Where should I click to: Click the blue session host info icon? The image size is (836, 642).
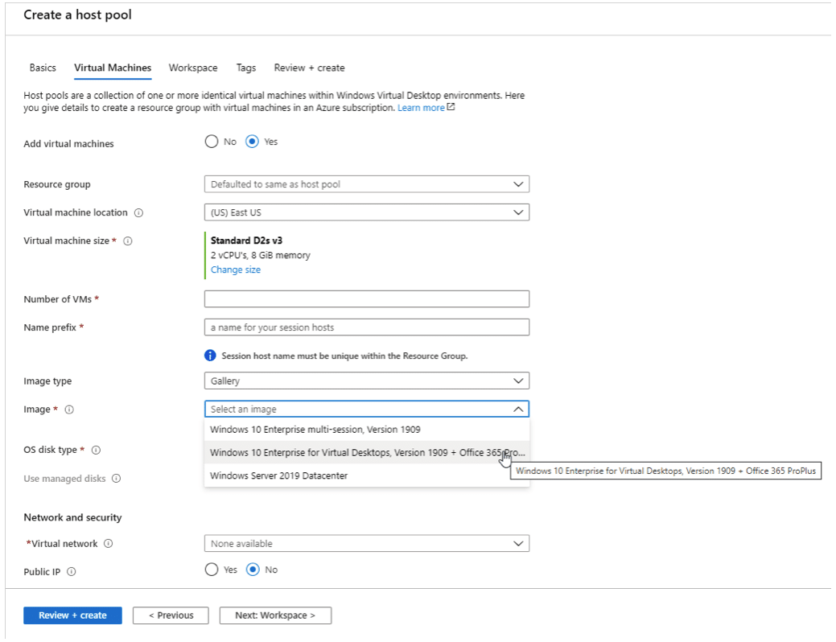[x=210, y=356]
